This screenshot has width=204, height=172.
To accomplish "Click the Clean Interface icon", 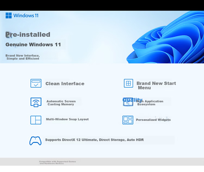I will [36, 83].
